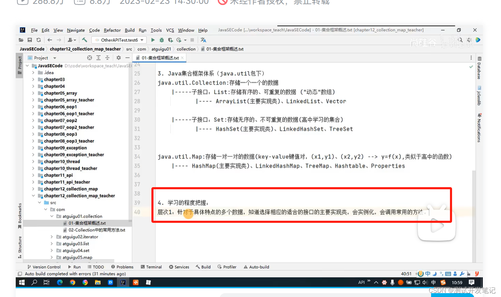Toggle the Project side tool window button

(x=20, y=65)
